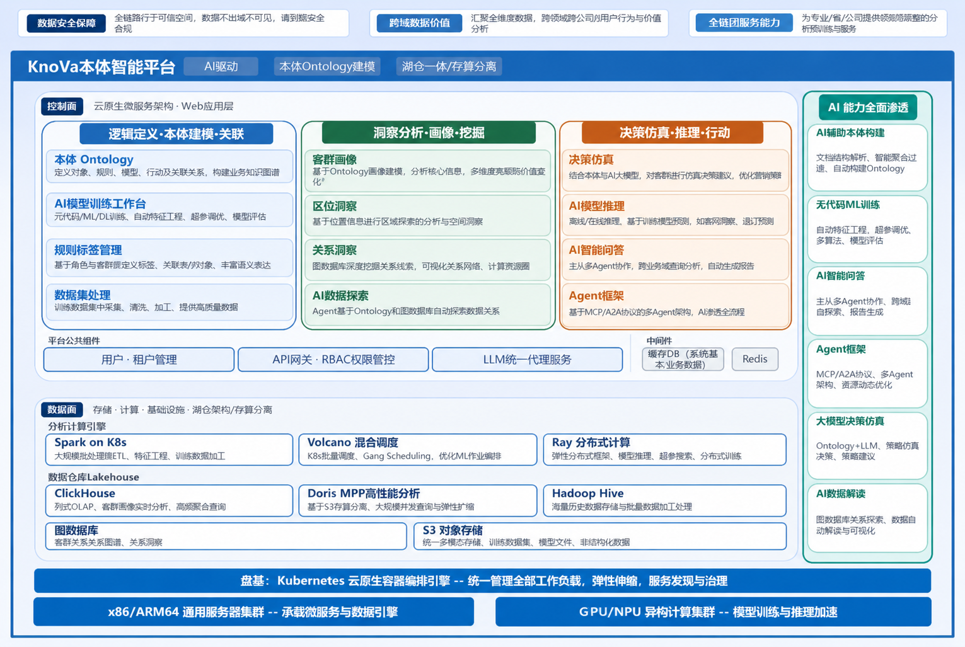Open the orange 决策仿真 card

675,169
